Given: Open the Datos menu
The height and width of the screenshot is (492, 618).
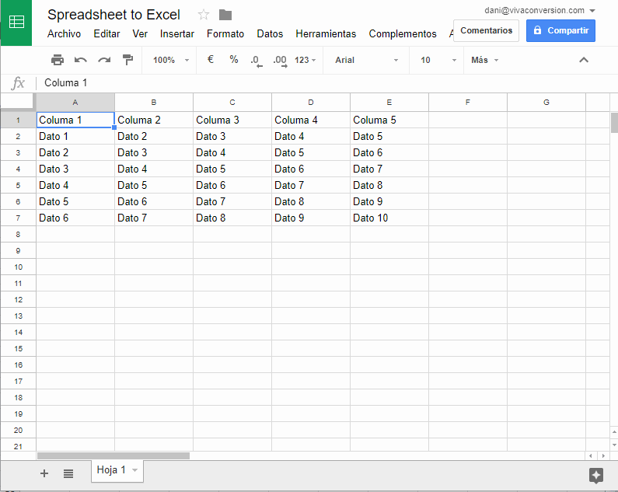Looking at the screenshot, I should click(270, 34).
